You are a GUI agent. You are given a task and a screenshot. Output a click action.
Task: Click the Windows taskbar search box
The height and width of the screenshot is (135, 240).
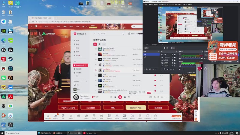pos(20,133)
